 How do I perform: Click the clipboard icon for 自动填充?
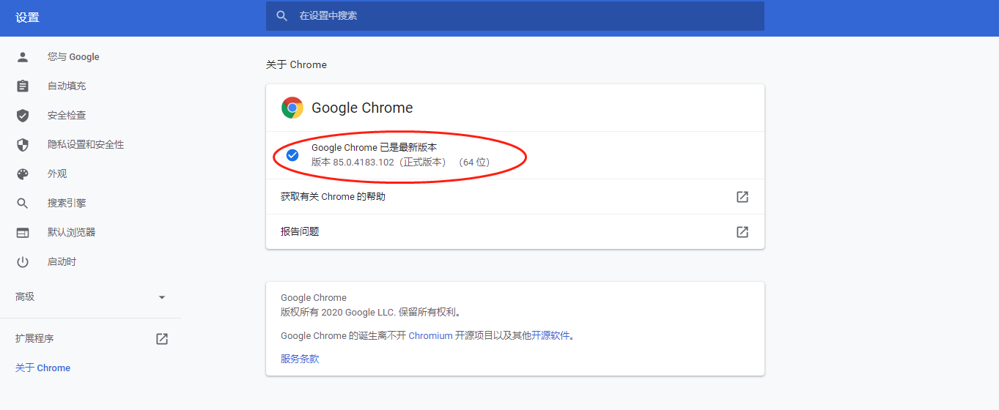click(x=23, y=86)
